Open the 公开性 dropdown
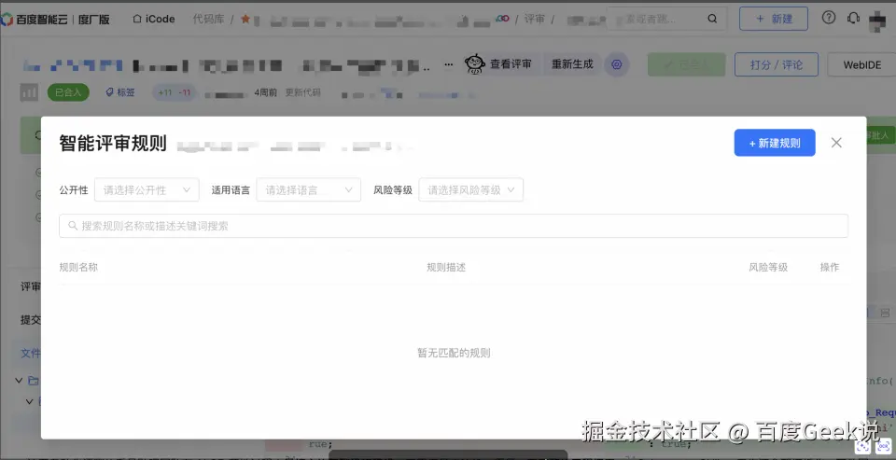 pos(147,189)
